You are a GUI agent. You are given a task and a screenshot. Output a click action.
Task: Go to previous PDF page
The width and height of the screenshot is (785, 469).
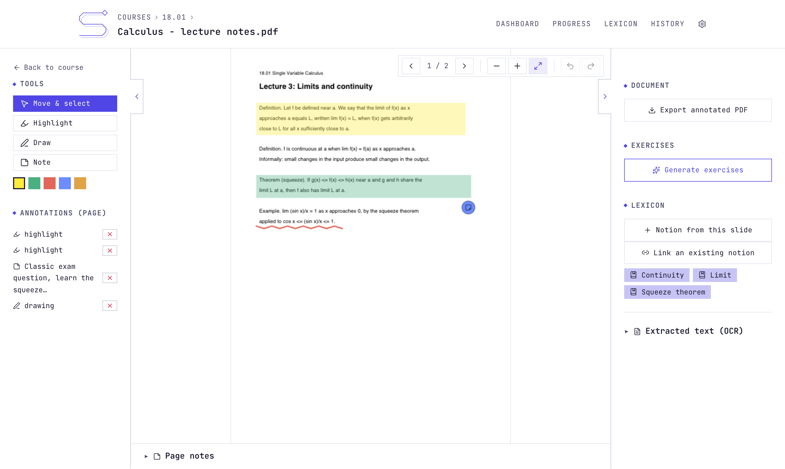[x=411, y=66]
